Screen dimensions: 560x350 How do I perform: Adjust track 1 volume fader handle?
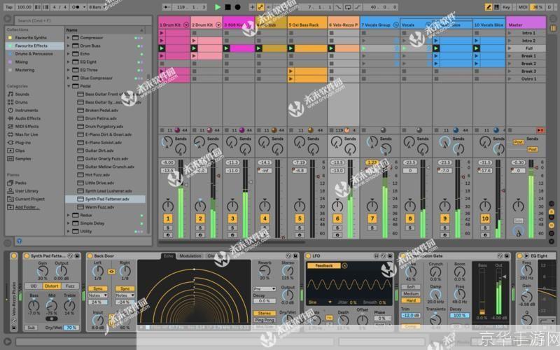click(185, 185)
